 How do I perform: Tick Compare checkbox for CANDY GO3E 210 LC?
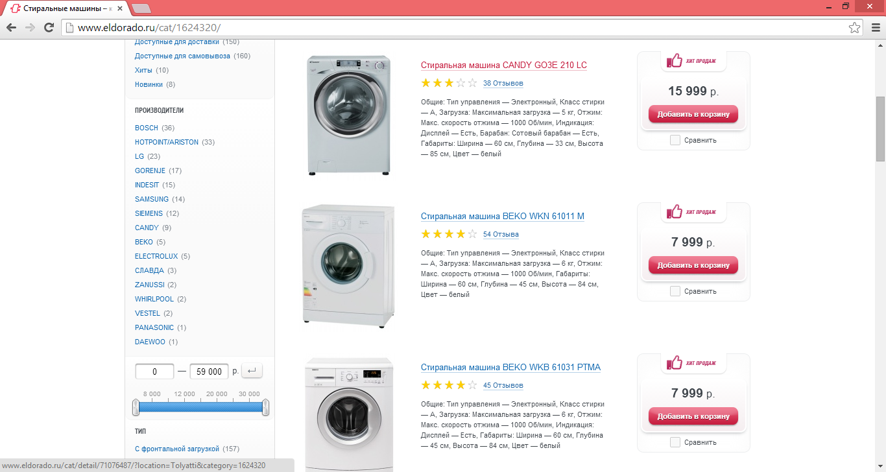click(675, 140)
